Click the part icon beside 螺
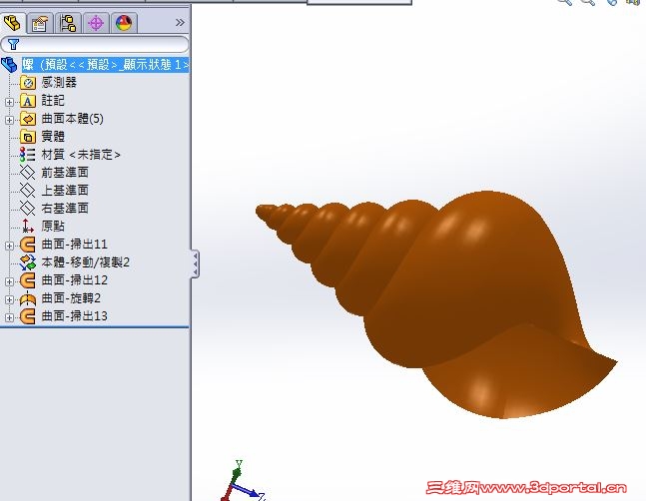Viewport: 646px width, 501px height. 9,65
